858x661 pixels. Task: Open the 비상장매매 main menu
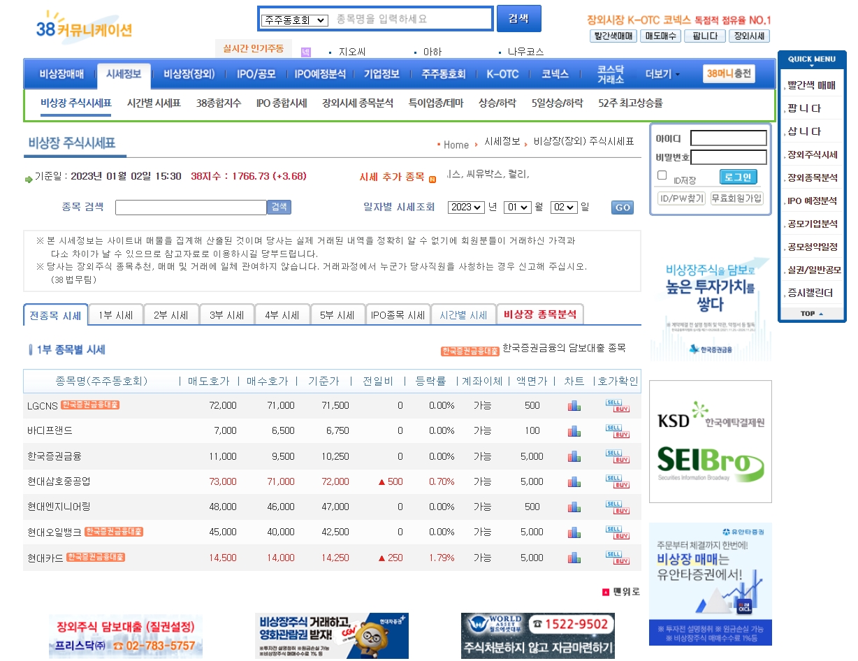click(61, 74)
